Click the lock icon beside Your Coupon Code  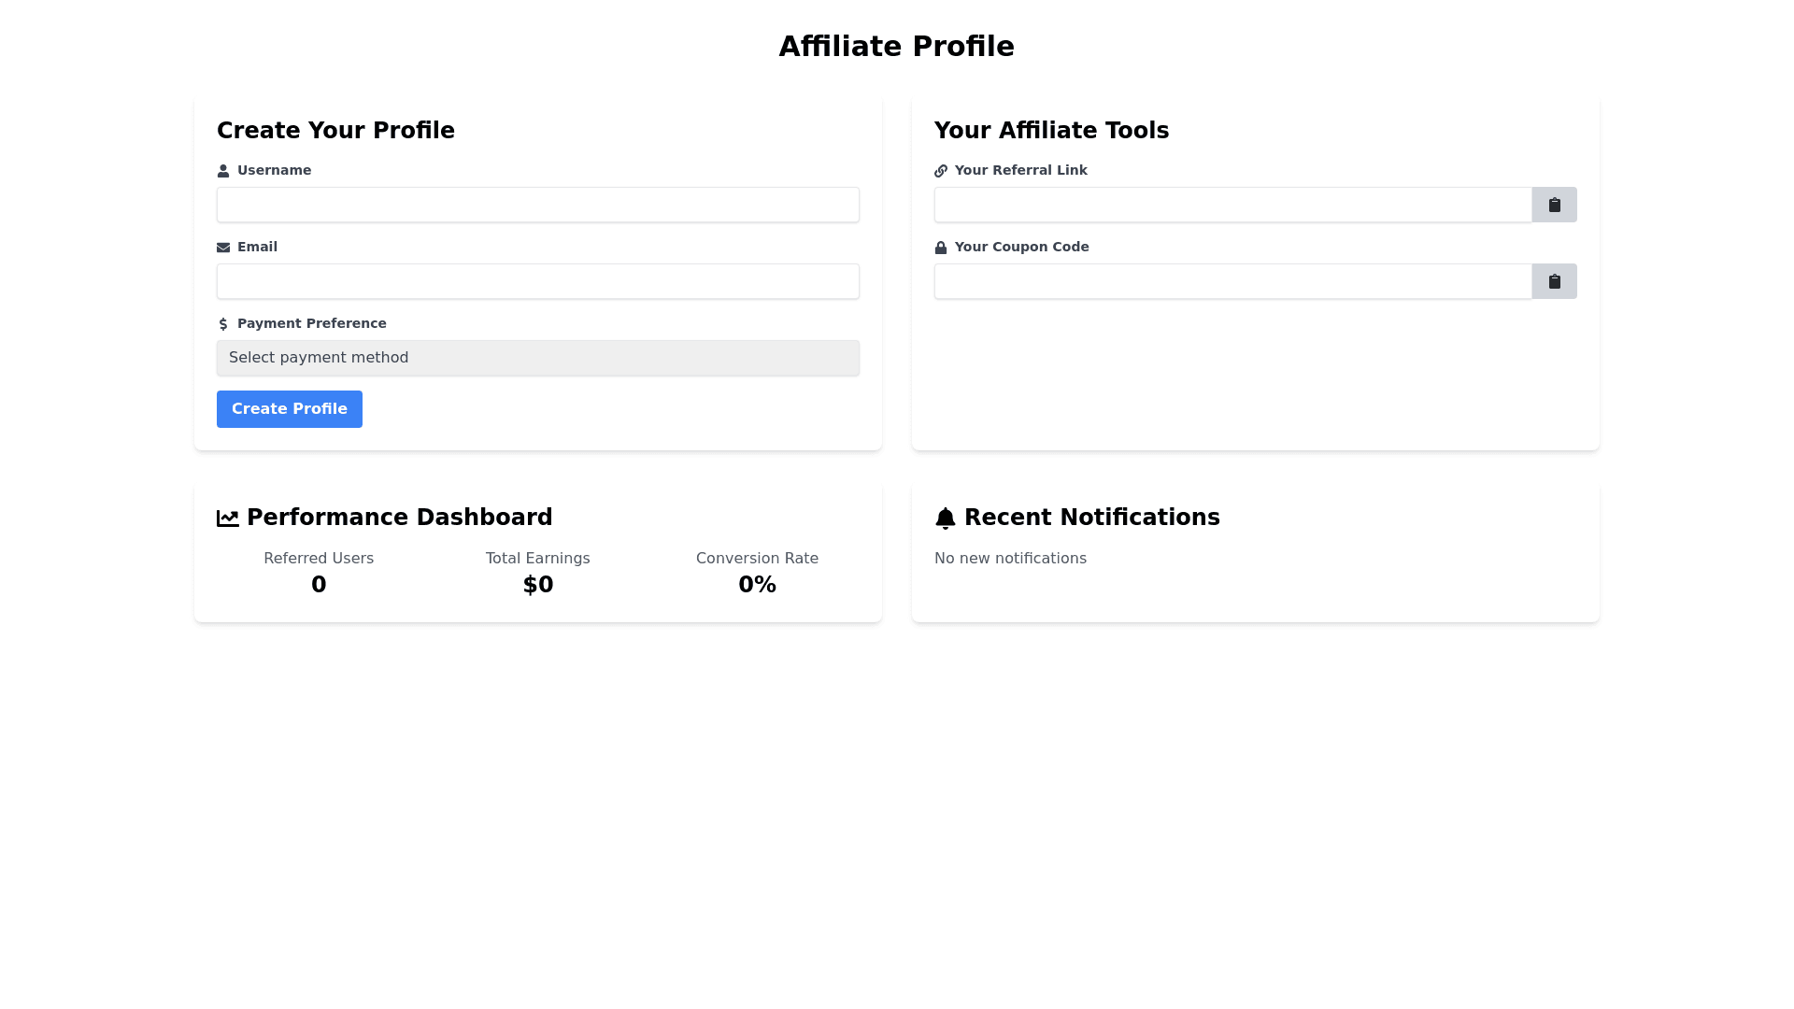click(940, 248)
